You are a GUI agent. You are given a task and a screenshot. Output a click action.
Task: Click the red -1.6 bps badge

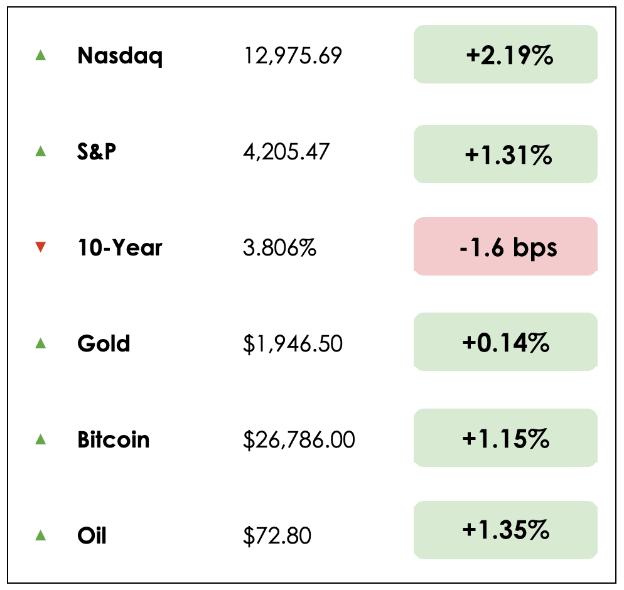(505, 247)
